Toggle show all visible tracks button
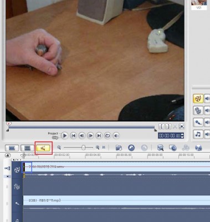The width and height of the screenshot is (210, 222). [8, 155]
